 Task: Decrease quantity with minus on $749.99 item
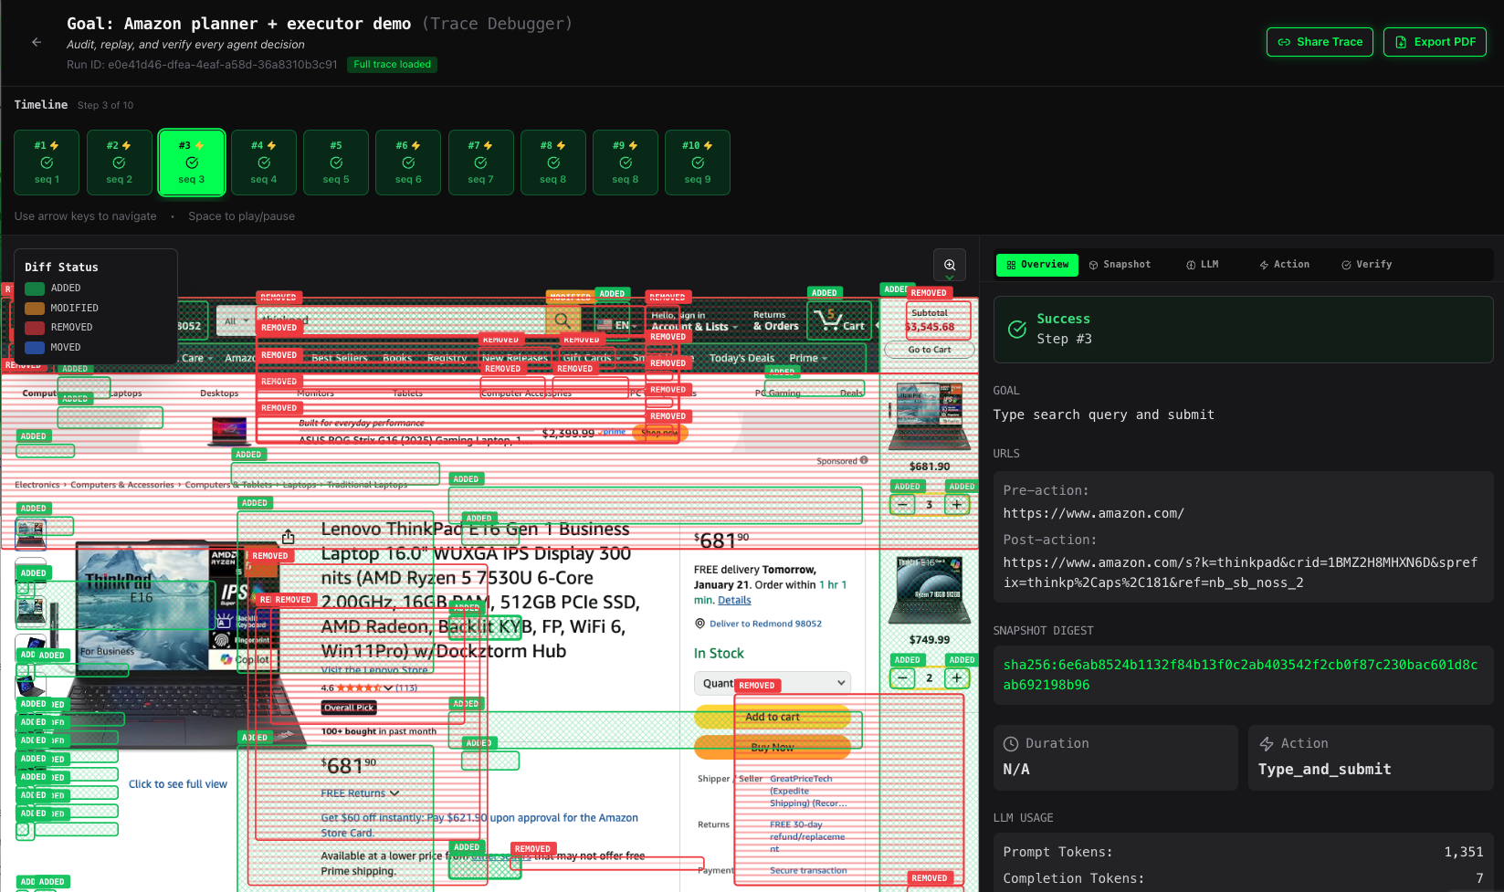pos(902,677)
